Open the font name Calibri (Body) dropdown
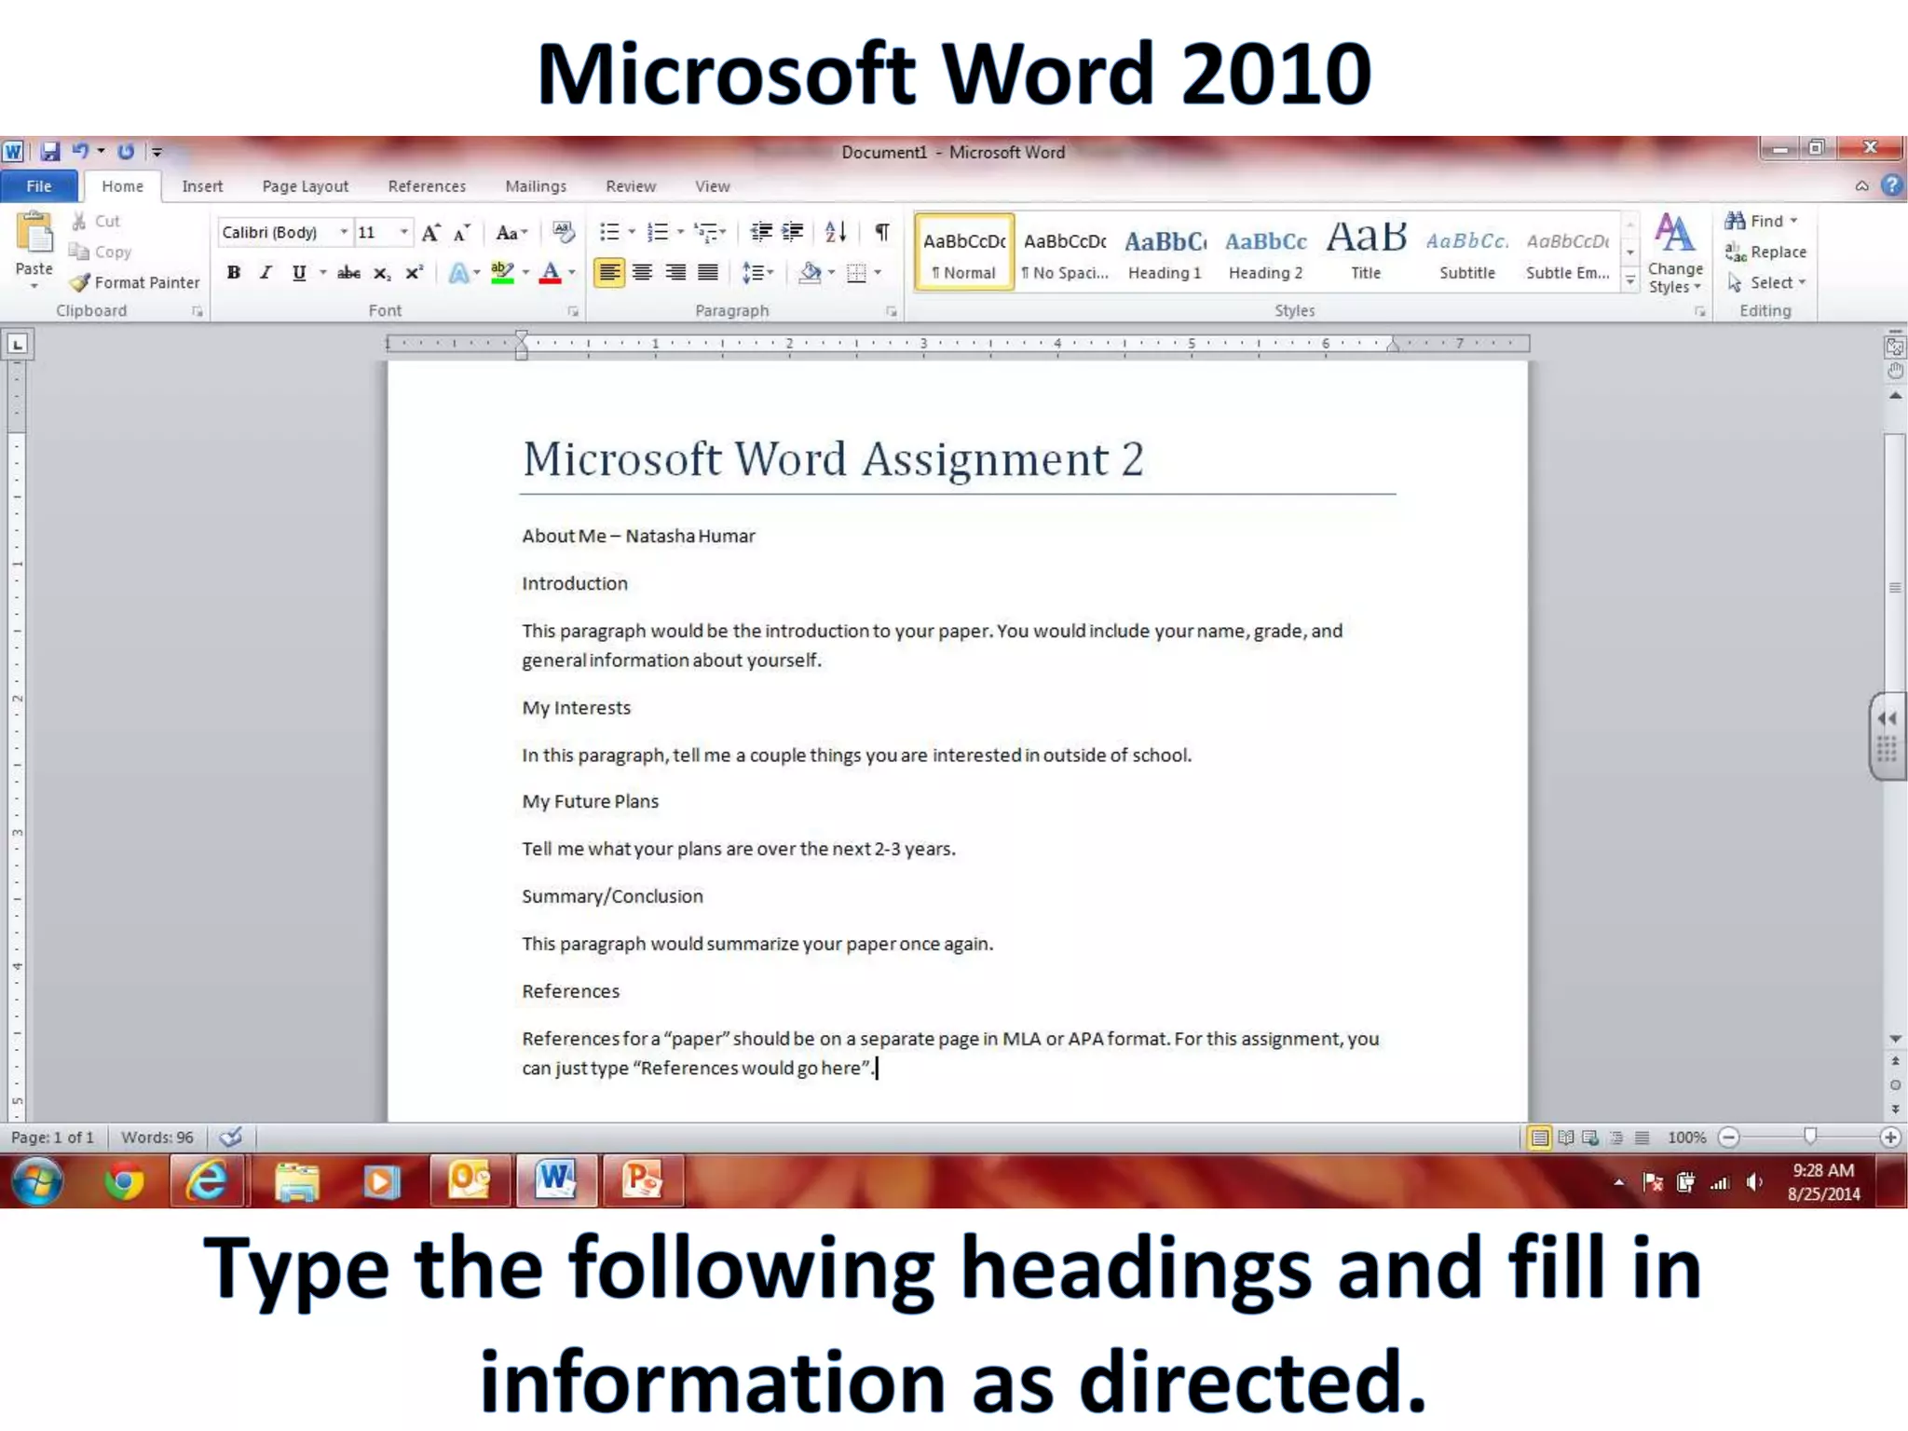The width and height of the screenshot is (1908, 1431). click(x=343, y=232)
